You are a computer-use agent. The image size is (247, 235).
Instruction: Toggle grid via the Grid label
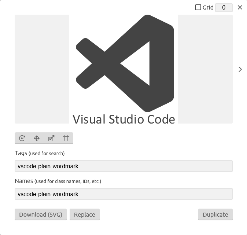(208, 7)
